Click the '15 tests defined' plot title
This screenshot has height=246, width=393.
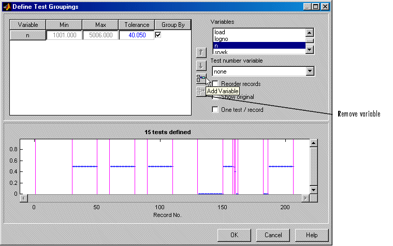[x=167, y=132]
